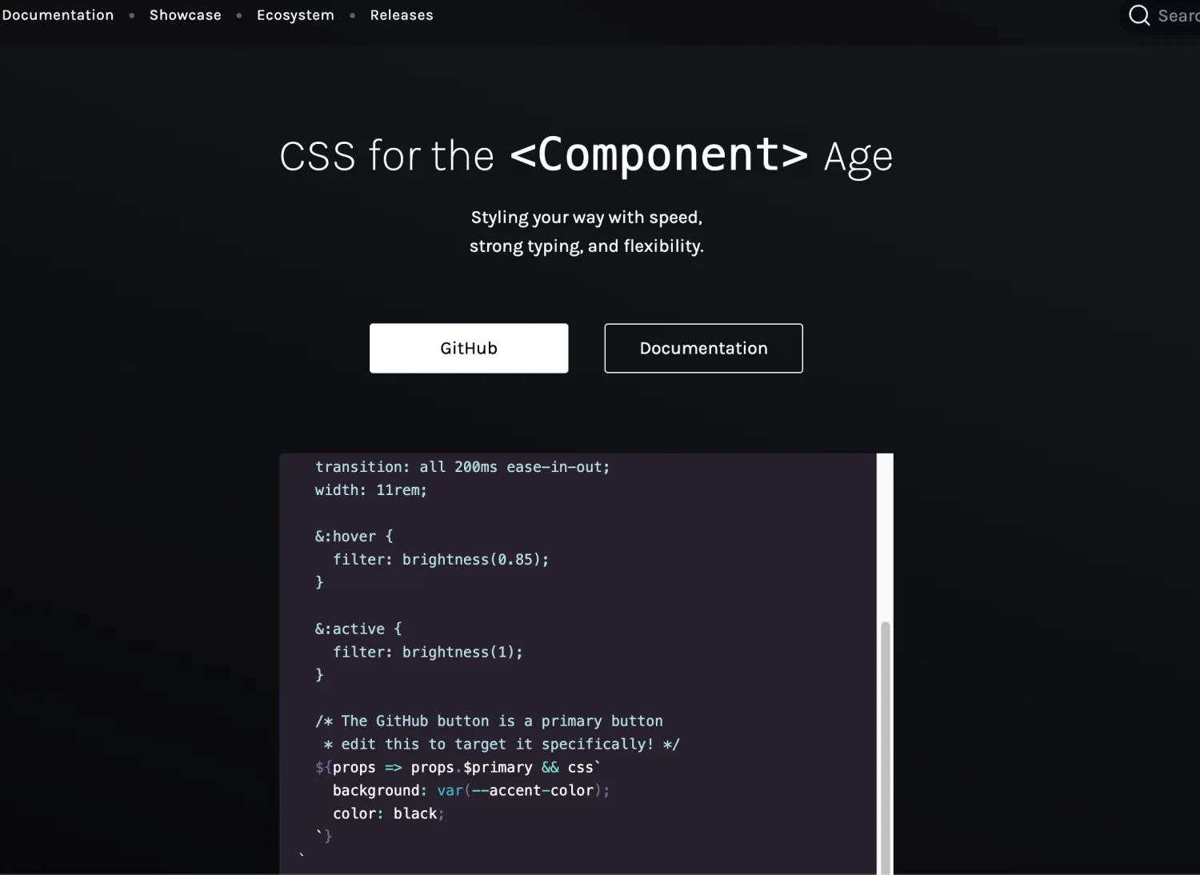Place cursor in 'filter: brightness(0.85);'
Image resolution: width=1200 pixels, height=875 pixels.
[441, 560]
